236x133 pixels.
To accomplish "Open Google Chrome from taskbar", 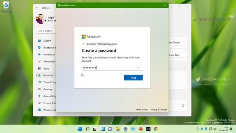I will pos(156,129).
